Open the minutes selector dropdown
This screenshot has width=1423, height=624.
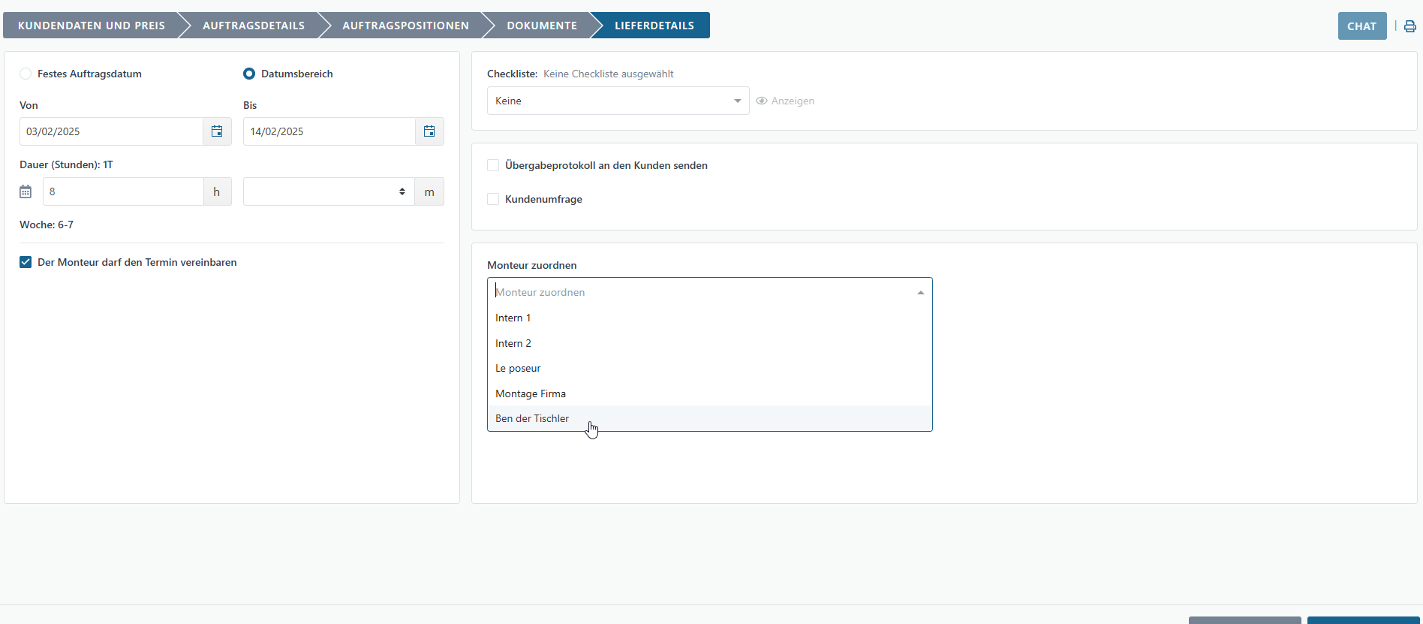[328, 191]
